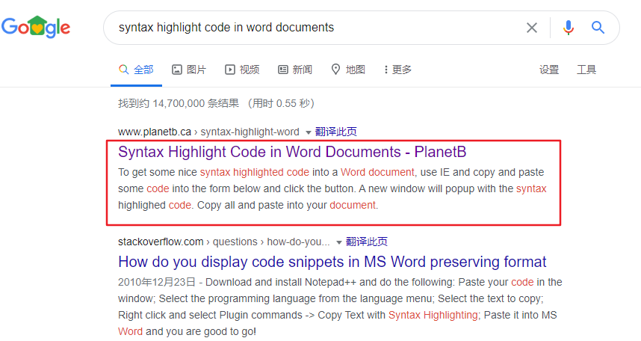This screenshot has height=341, width=641.
Task: Open the How do you display code snippets result
Action: [332, 262]
